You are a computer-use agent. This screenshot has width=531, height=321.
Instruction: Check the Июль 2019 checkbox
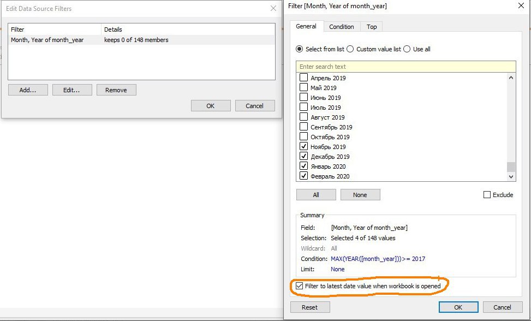click(304, 108)
